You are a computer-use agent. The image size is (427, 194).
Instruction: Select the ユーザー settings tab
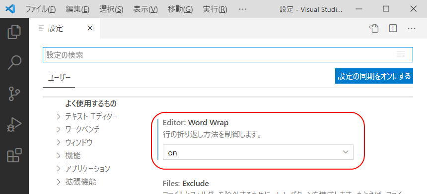(x=59, y=78)
